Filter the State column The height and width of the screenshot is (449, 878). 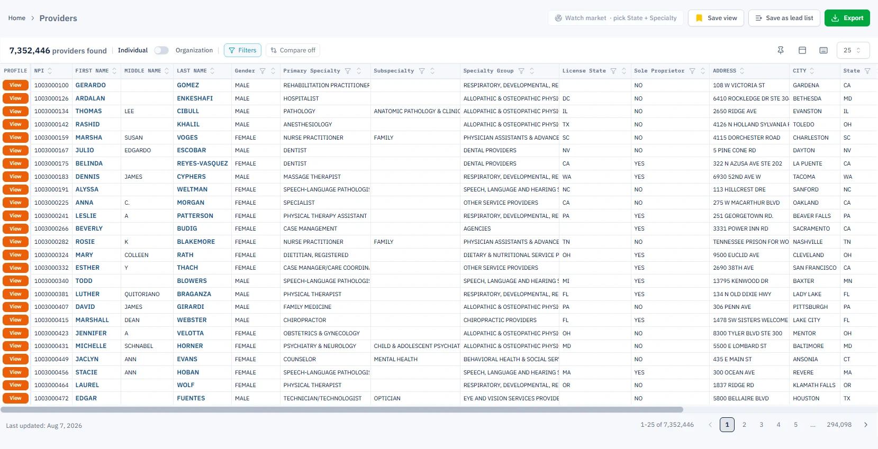pyautogui.click(x=867, y=71)
